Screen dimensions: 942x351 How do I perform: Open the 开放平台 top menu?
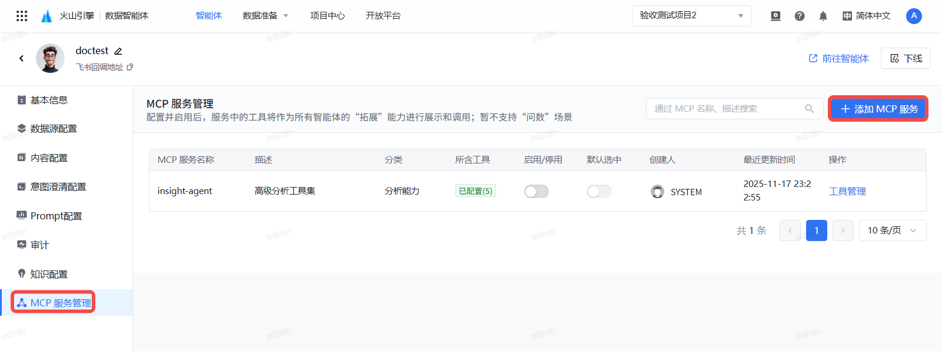(383, 16)
